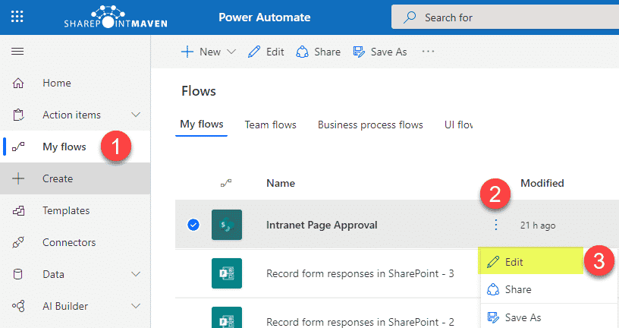Viewport: 619px width, 328px height.
Task: Sort by the Name column header
Action: point(281,184)
